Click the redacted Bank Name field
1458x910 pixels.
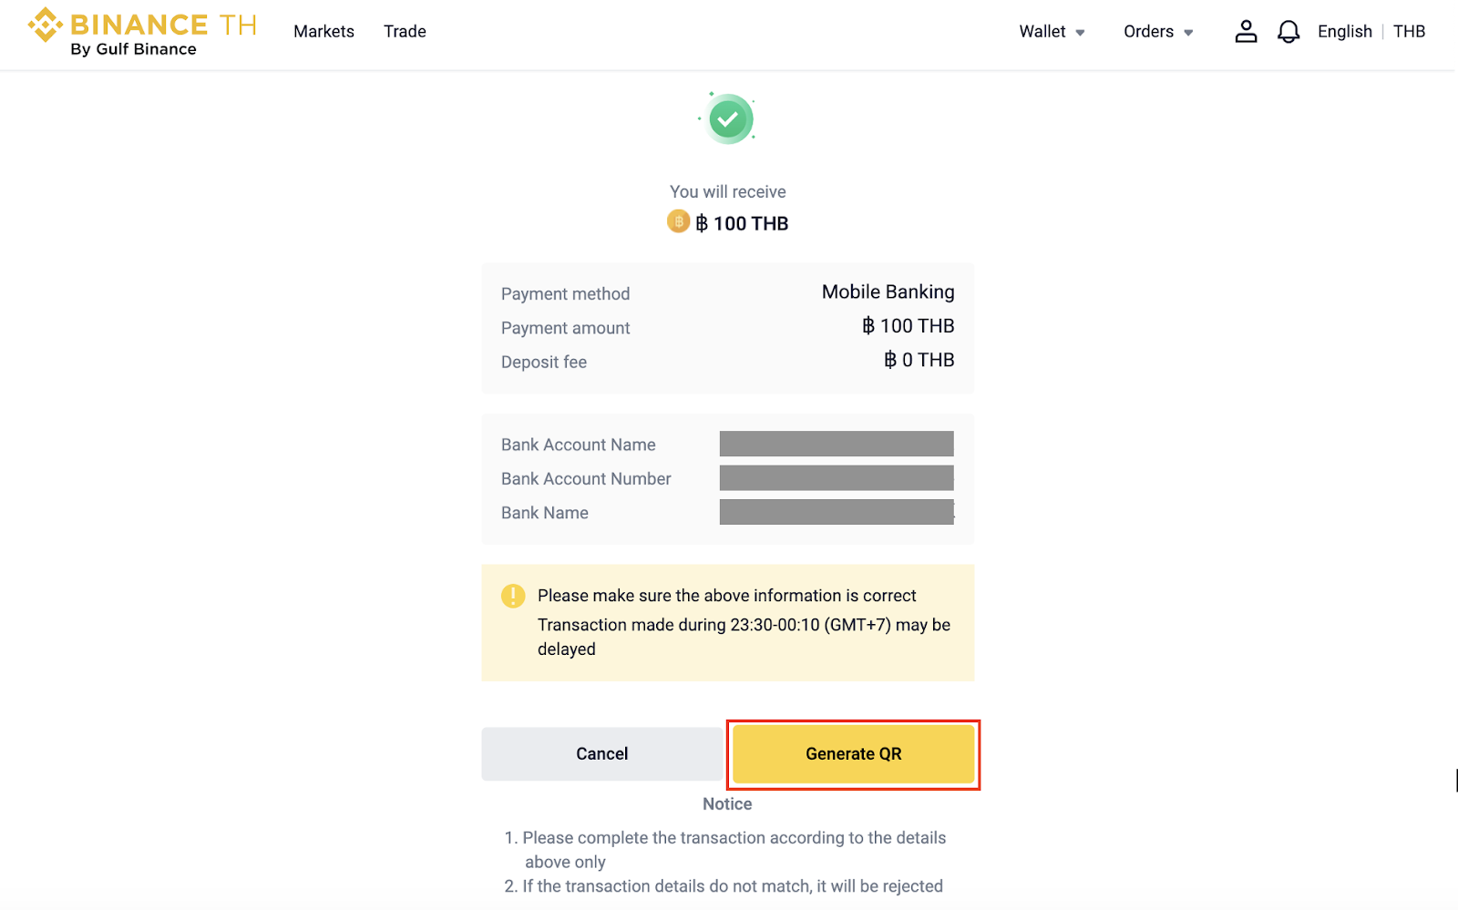pos(836,512)
